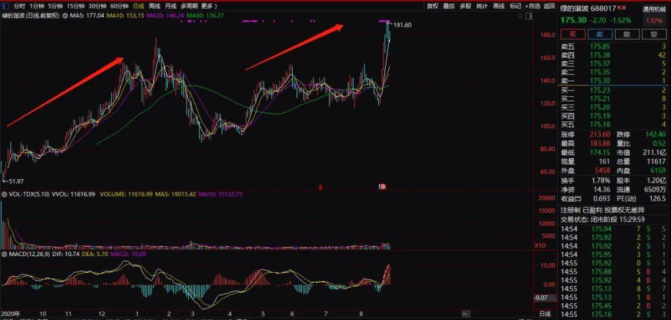Click the PE(动) 126.5 value
The image size is (671, 320).
(657, 198)
